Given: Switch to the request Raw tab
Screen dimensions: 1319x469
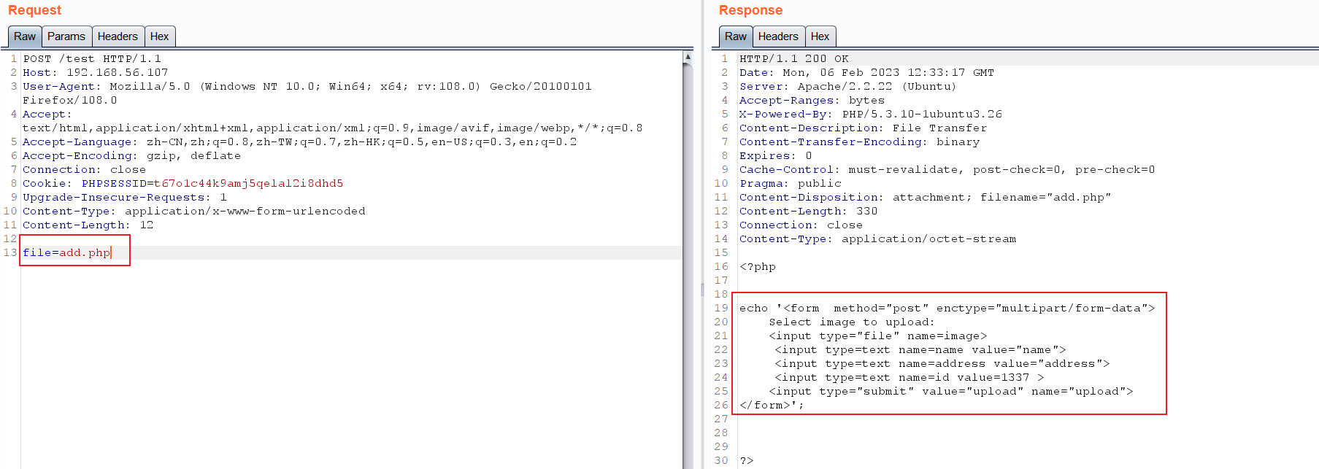Looking at the screenshot, I should 24,36.
